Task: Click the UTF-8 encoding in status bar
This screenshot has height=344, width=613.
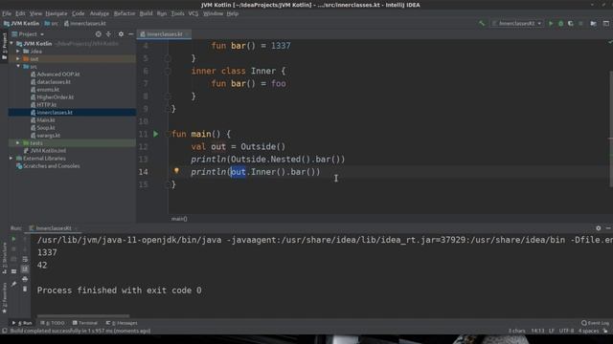Action: click(x=566, y=331)
